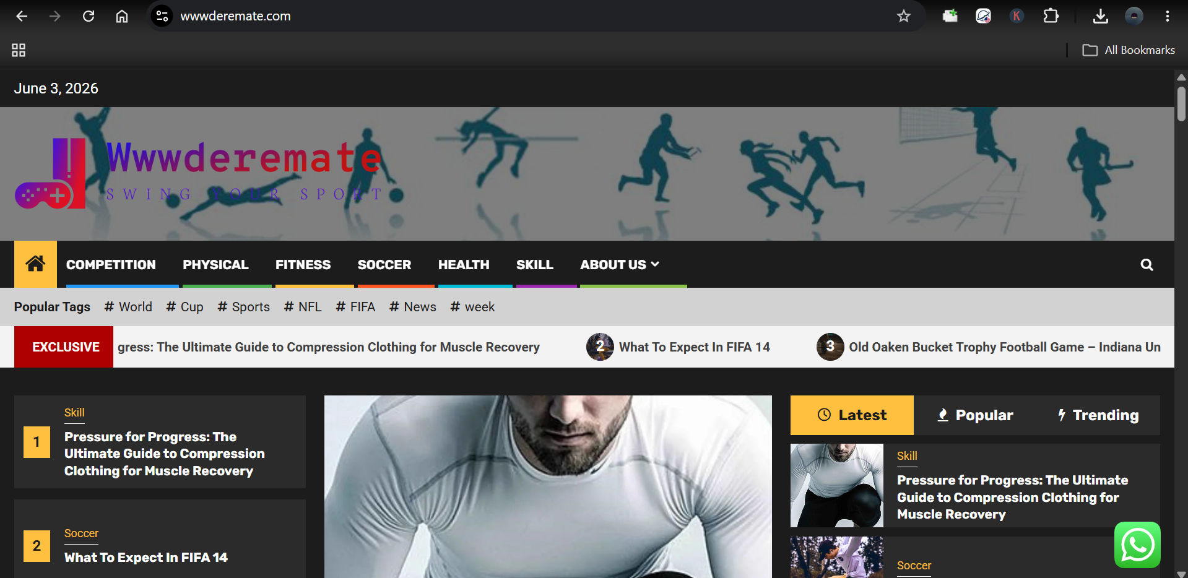
Task: Open the site search magnifier
Action: click(1147, 265)
